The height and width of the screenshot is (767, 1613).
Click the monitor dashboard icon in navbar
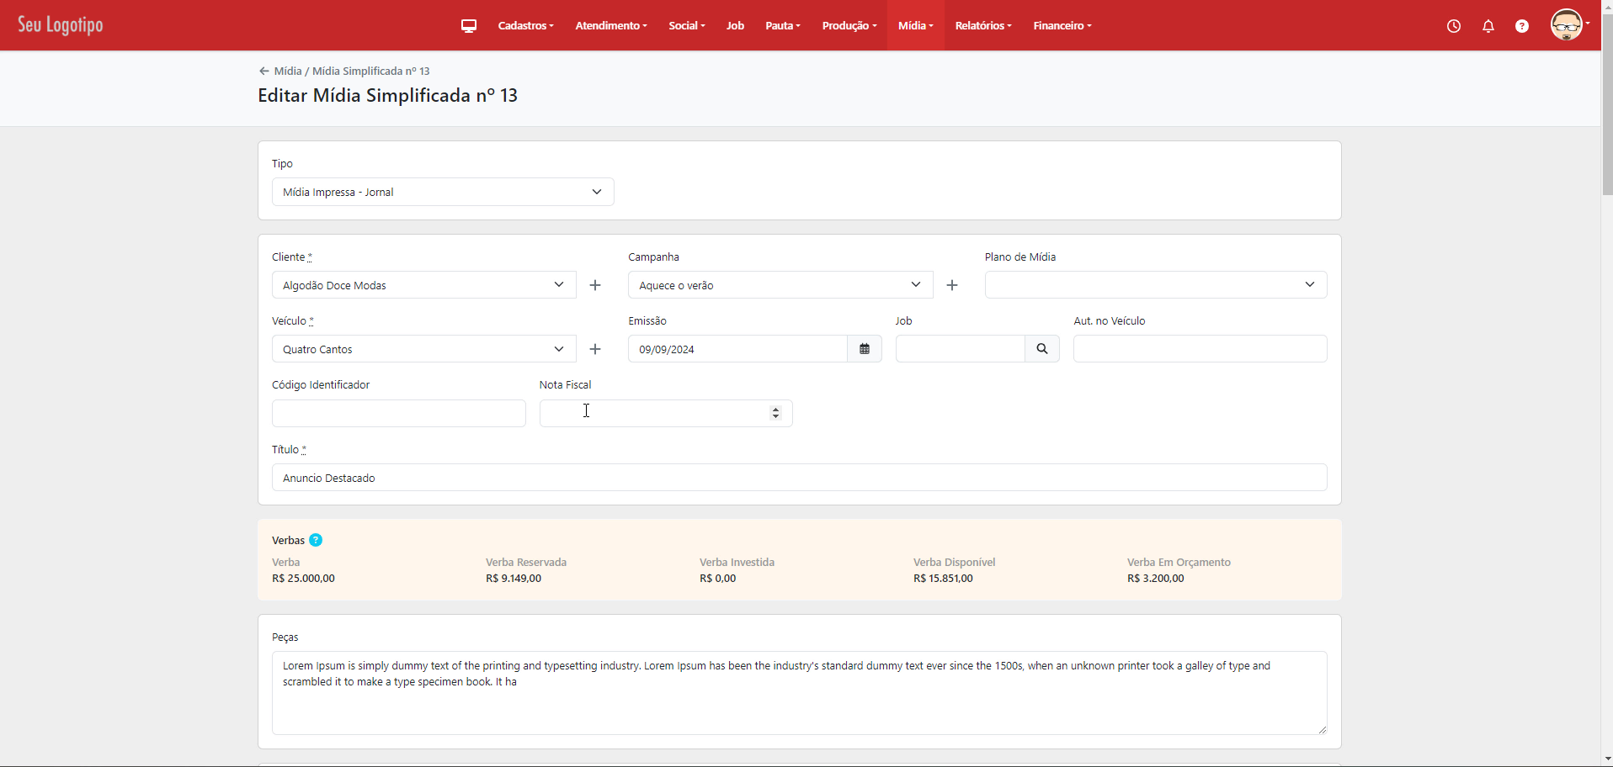pyautogui.click(x=469, y=26)
